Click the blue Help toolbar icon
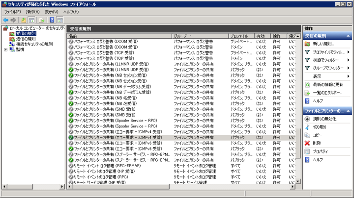Viewport: 354px width, 198px height. (52, 20)
